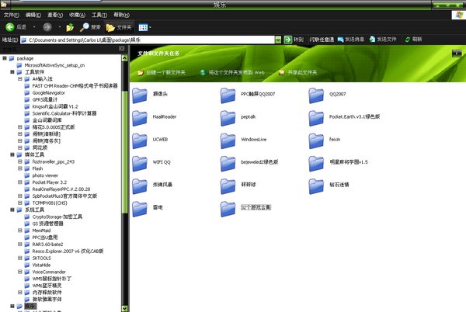
Task: Open the 工具(T) menu
Action: [x=99, y=15]
